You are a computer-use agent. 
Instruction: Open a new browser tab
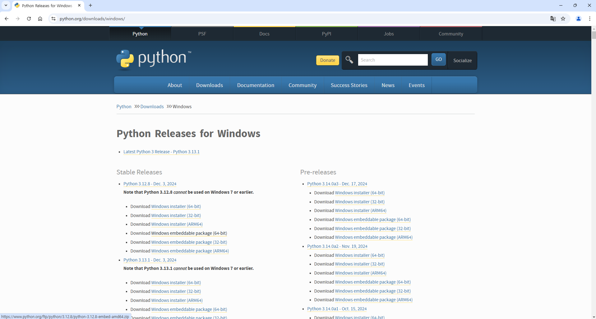tap(90, 5)
